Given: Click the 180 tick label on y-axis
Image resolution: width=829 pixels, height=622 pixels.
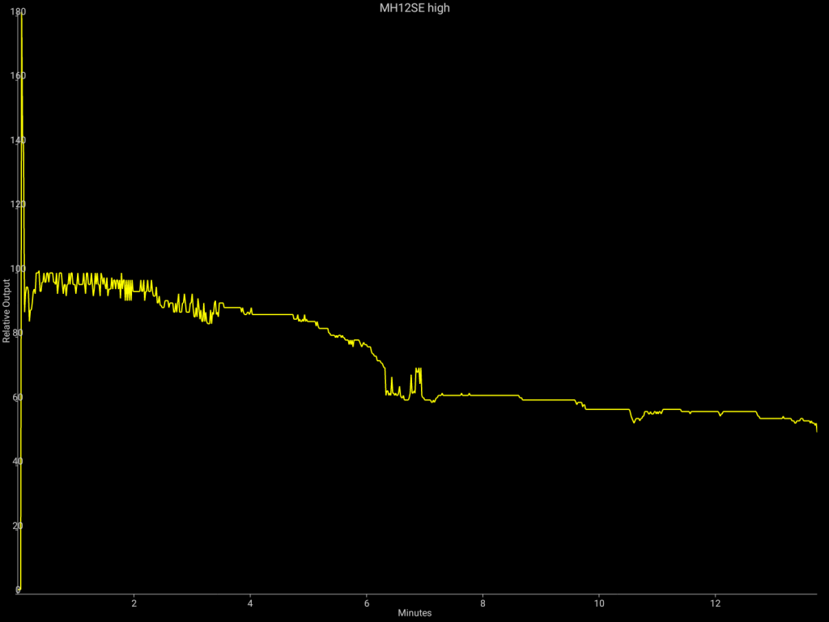Looking at the screenshot, I should tap(17, 12).
